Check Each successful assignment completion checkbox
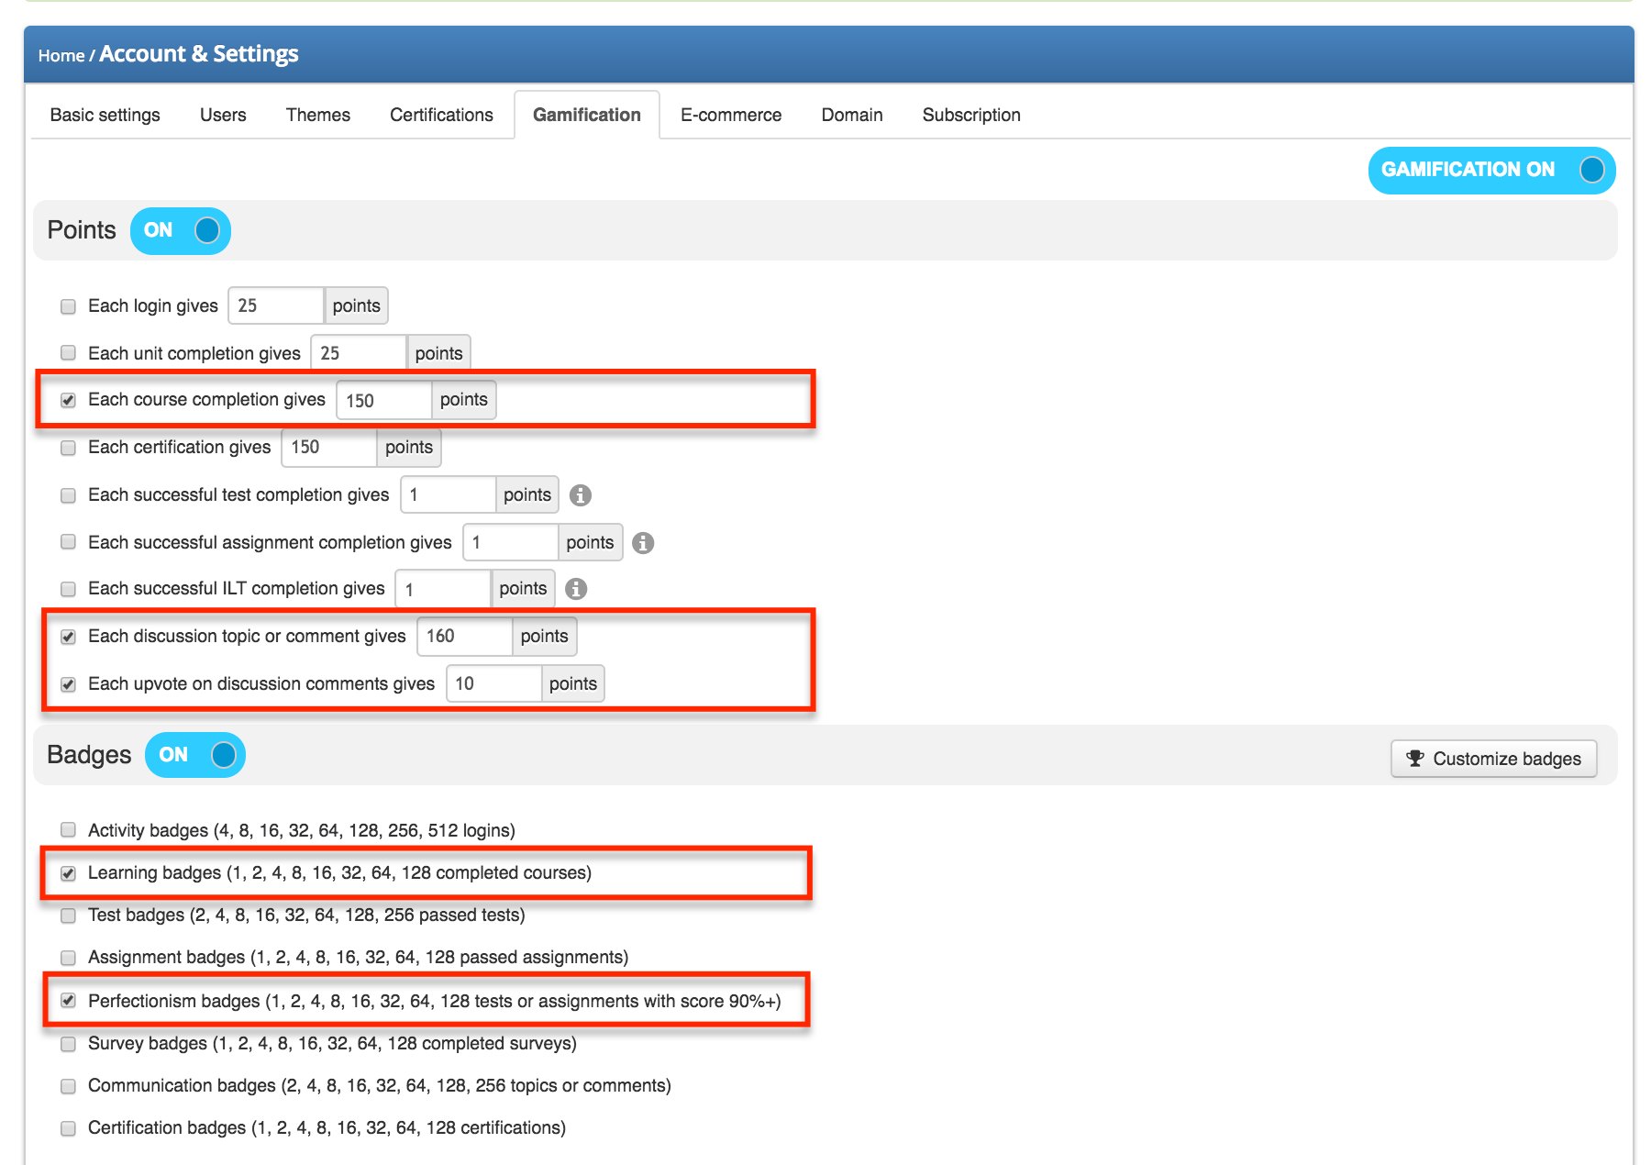This screenshot has width=1651, height=1165. tap(68, 542)
